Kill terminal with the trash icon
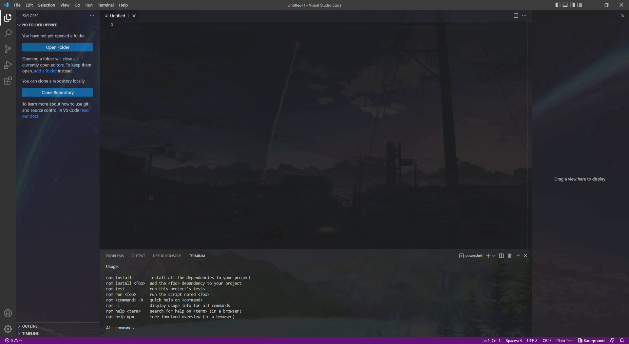The image size is (629, 344). click(x=509, y=256)
